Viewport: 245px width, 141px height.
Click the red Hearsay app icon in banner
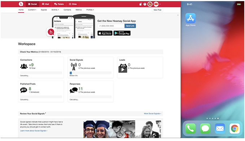tap(51, 32)
